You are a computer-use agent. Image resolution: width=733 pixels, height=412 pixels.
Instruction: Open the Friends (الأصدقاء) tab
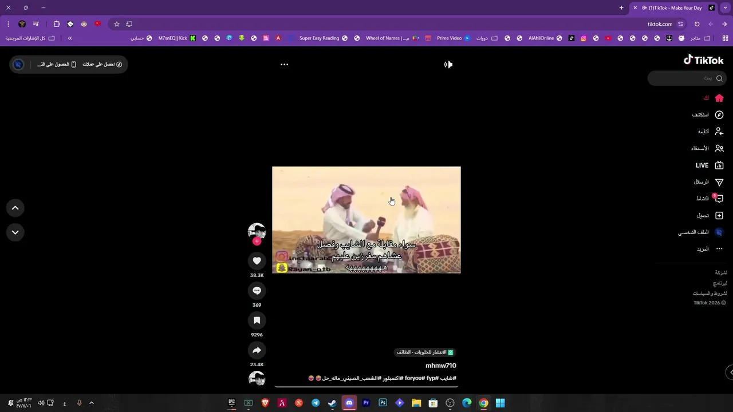click(x=707, y=148)
